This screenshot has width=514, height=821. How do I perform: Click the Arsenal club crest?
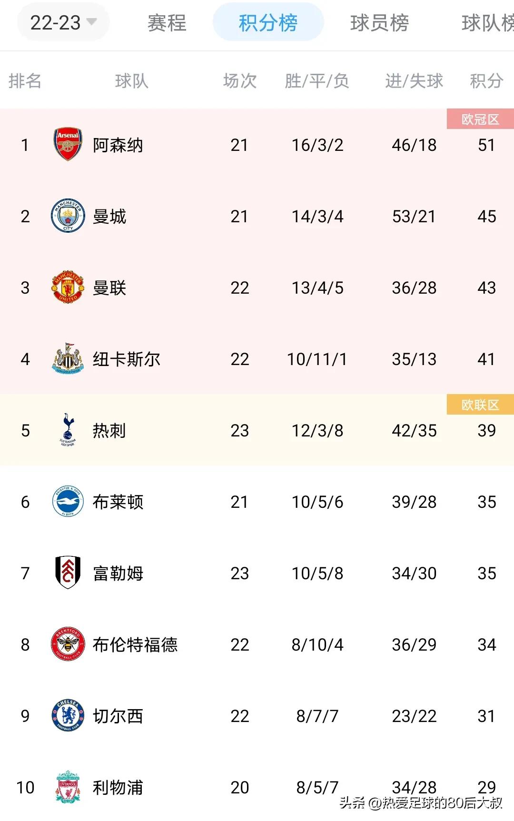(x=68, y=144)
